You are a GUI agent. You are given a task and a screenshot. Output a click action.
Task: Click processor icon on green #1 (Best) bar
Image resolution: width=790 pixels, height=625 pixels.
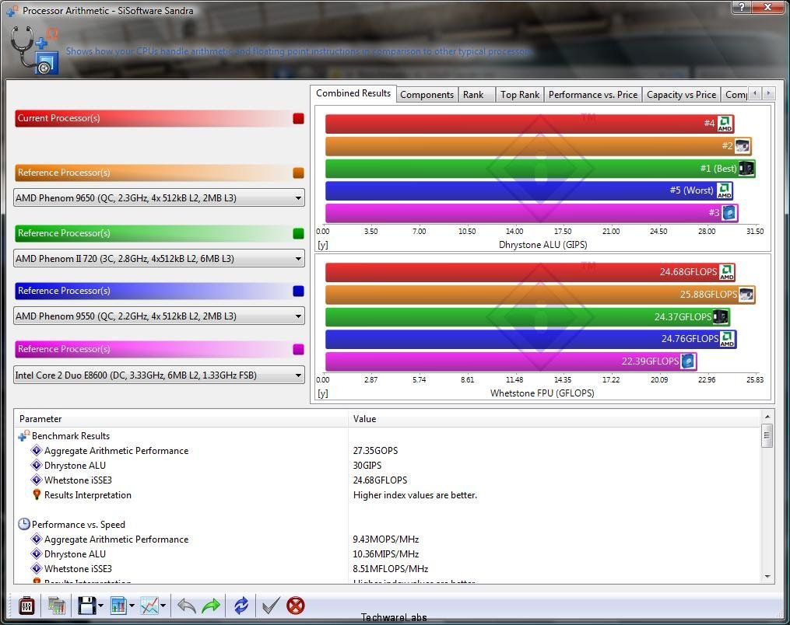point(746,168)
